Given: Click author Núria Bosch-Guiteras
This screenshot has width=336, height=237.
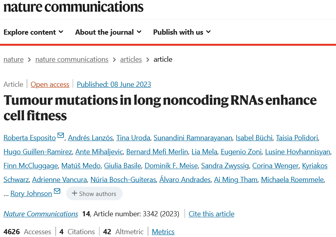Looking at the screenshot, I should pos(123,180).
